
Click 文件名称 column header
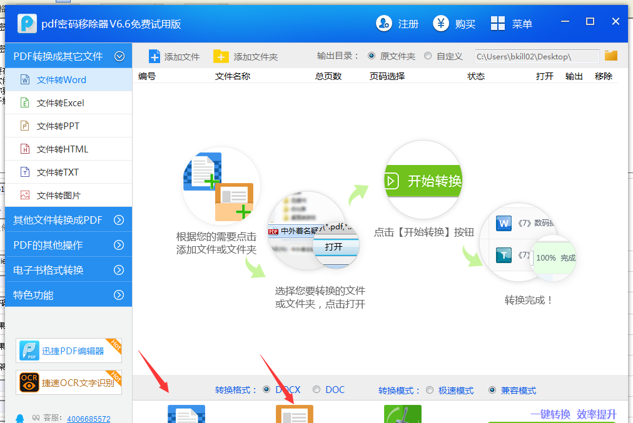click(233, 76)
